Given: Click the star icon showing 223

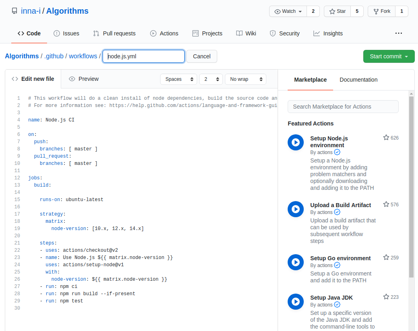Looking at the screenshot, I should tap(386, 297).
